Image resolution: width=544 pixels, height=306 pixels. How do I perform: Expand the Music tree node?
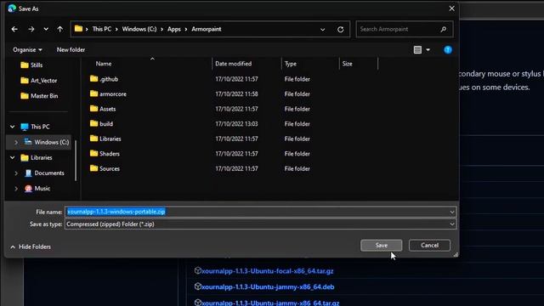(16, 189)
